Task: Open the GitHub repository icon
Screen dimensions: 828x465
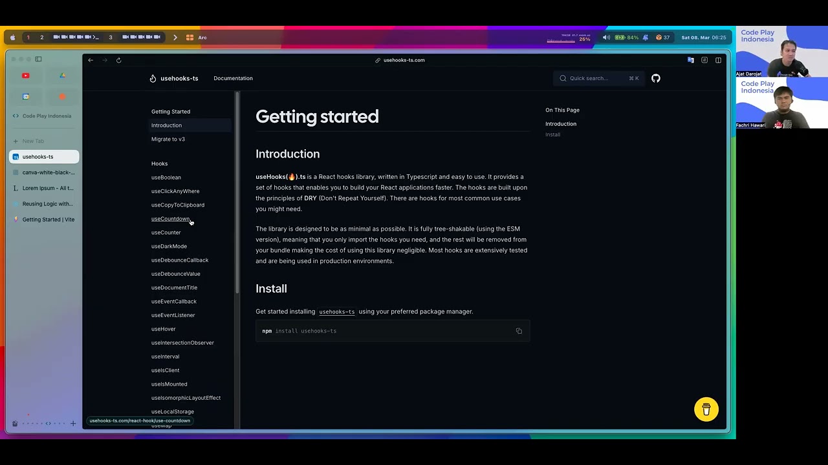Action: click(x=656, y=78)
